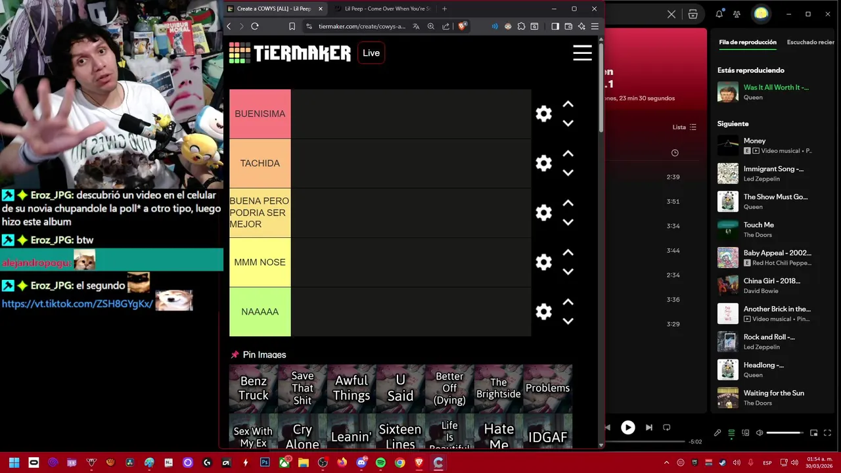Viewport: 841px width, 473px height.
Task: Toggle the browser sidebar panel
Action: [555, 26]
